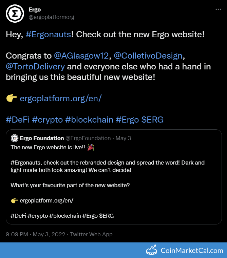Click the @ergoplatformorg handle
This screenshot has height=258, width=227.
pyautogui.click(x=51, y=17)
